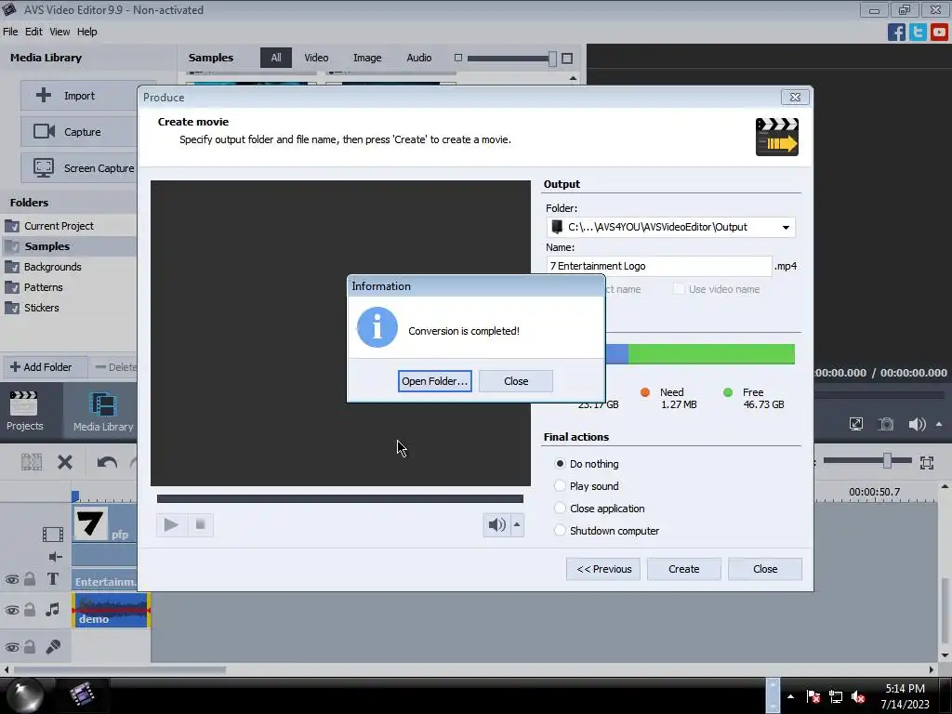
Task: Expand the Produce dialog volume arrow
Action: click(517, 524)
